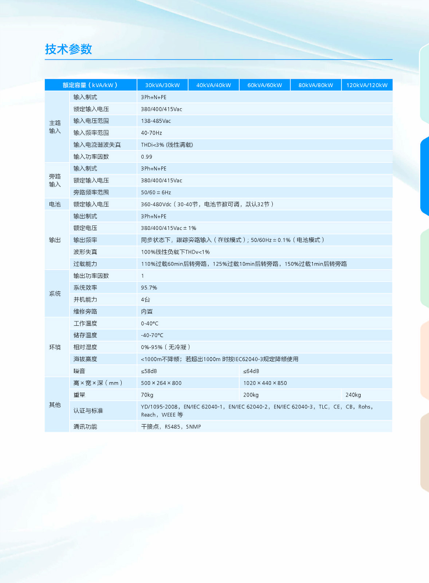The height and width of the screenshot is (583, 429).
Task: Click the peach-colored side tab
Action: click(x=425, y=359)
